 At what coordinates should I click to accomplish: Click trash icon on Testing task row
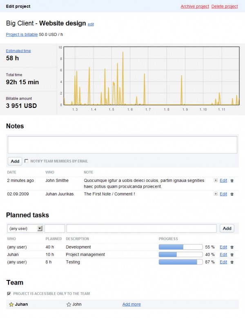click(x=232, y=262)
